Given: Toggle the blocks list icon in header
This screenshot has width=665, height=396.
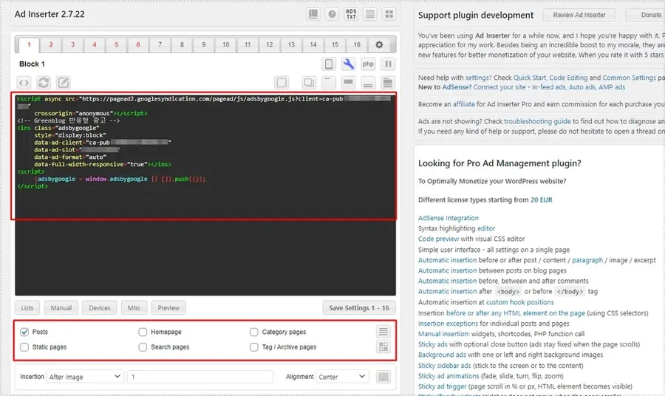Looking at the screenshot, I should coord(370,14).
